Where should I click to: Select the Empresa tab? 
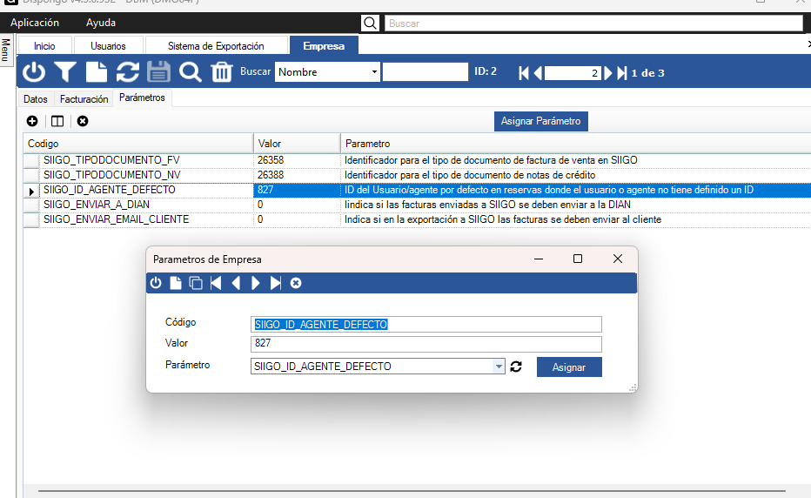tap(324, 46)
